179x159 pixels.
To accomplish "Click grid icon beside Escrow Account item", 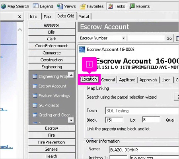I will pyautogui.click(x=35, y=86).
